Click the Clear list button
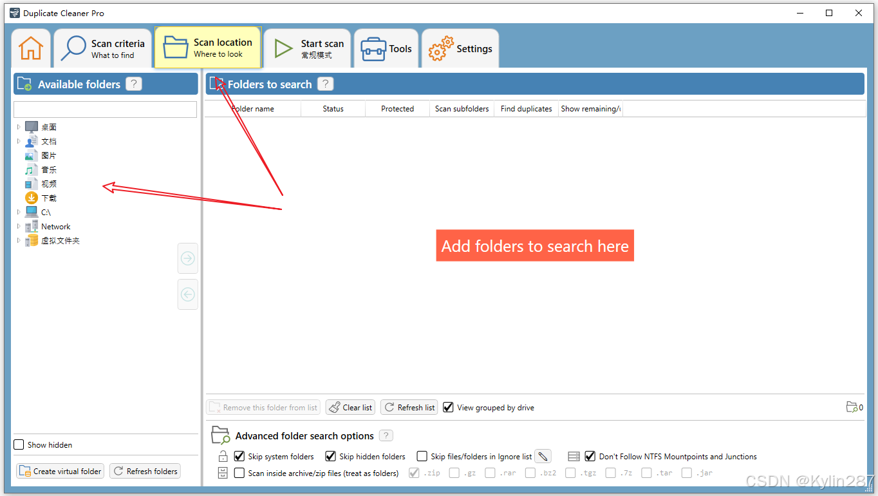Image resolution: width=878 pixels, height=496 pixels. [350, 407]
